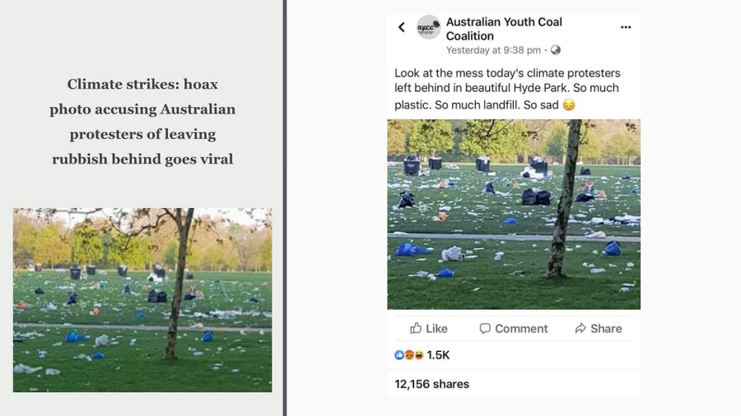Click the park rubbish photo under the headline

(x=142, y=299)
